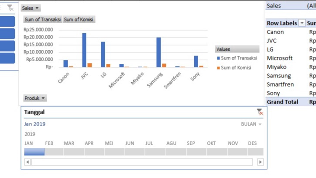Click the timeline horizontal scrollbar track
The image size is (316, 178).
(142, 162)
